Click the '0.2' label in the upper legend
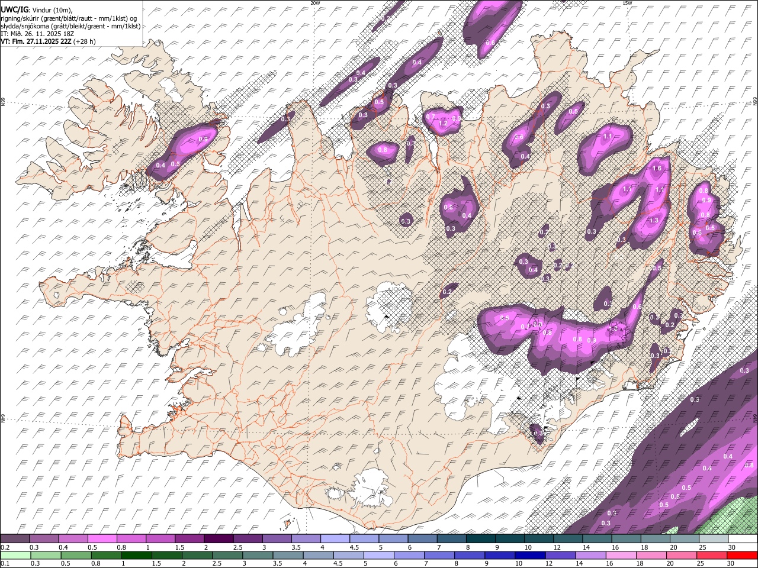Screen dimensions: 758x568 [5, 547]
